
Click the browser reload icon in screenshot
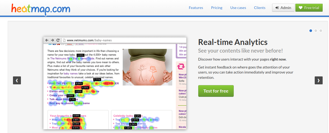(x=58, y=40)
